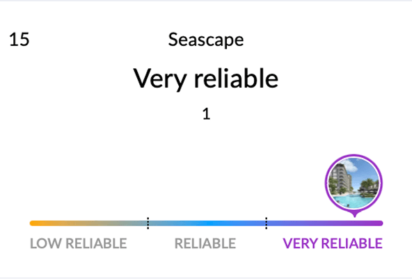Viewport: 412px width, 279px height.
Task: Click the pointer tip beneath the thumbnail pin
Action: (354, 215)
